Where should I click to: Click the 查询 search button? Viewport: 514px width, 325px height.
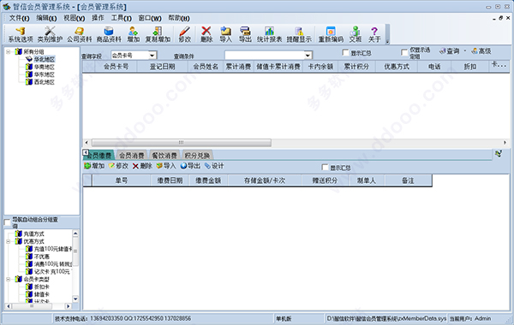click(x=450, y=51)
